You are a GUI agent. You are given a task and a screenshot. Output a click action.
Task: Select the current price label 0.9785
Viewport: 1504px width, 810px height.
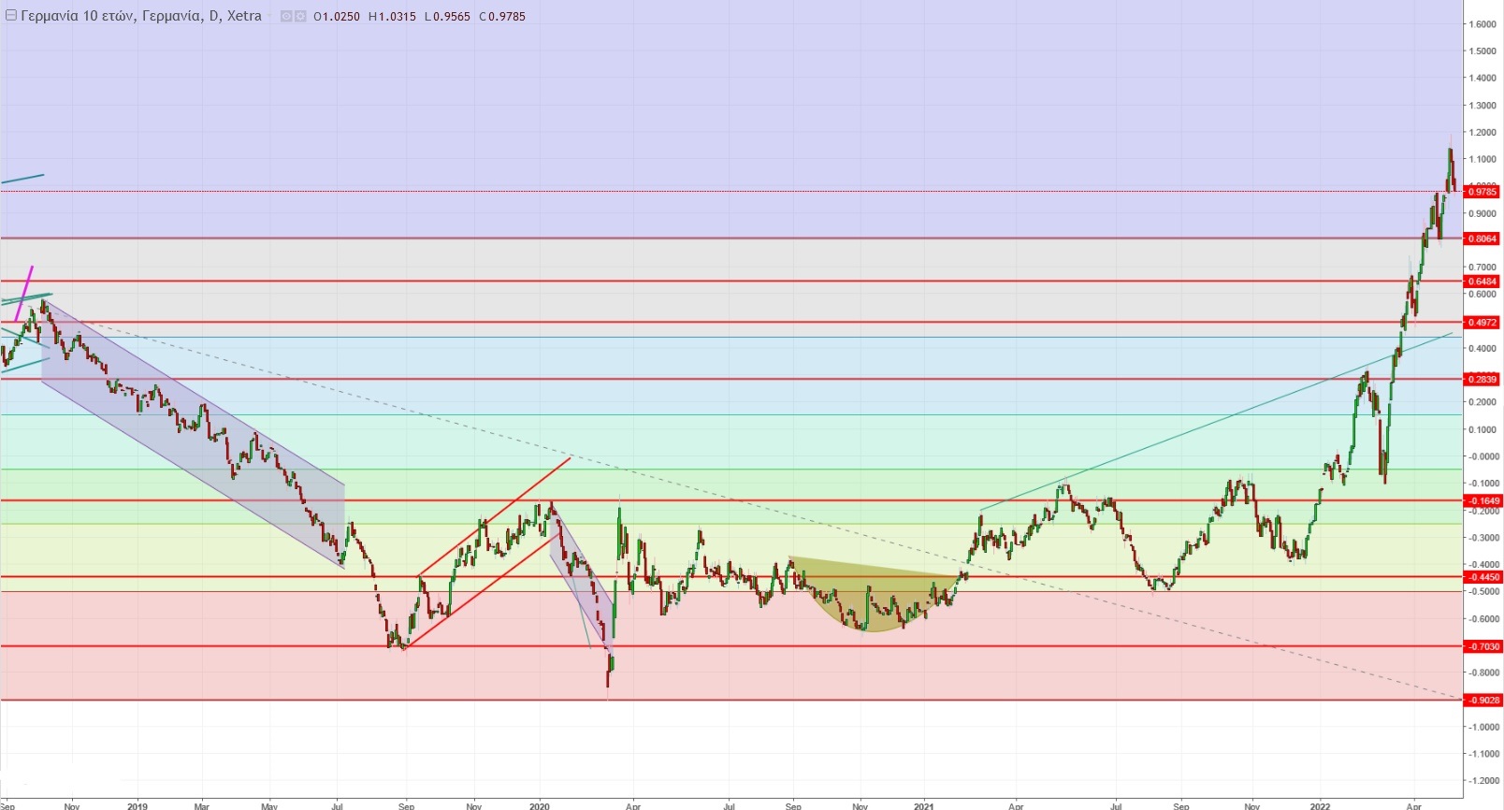click(1482, 192)
